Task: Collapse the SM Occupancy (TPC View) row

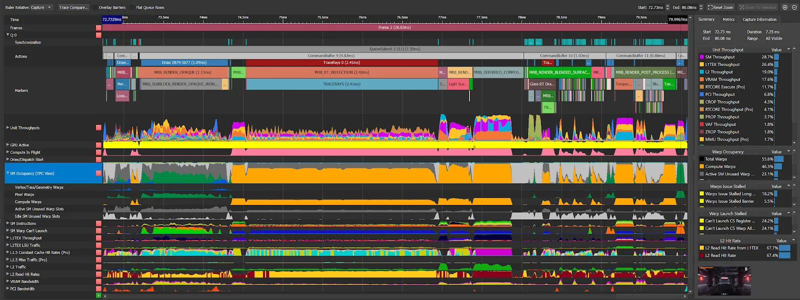Action: tap(7, 173)
